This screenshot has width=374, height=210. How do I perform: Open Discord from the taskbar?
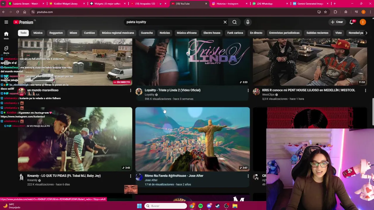209,206
